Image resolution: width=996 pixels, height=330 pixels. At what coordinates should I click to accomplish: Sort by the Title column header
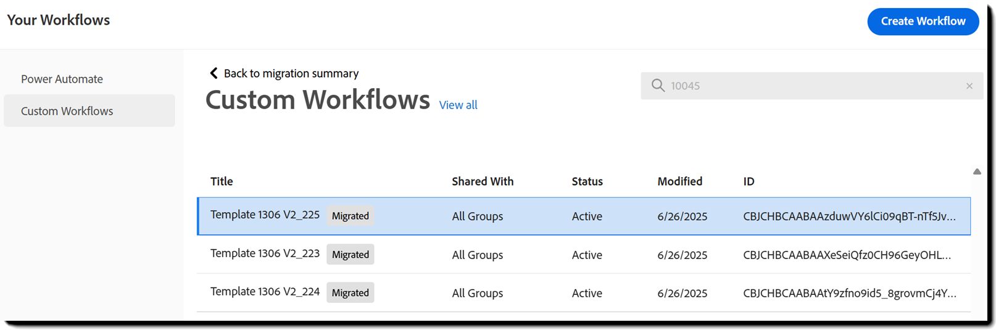point(222,181)
